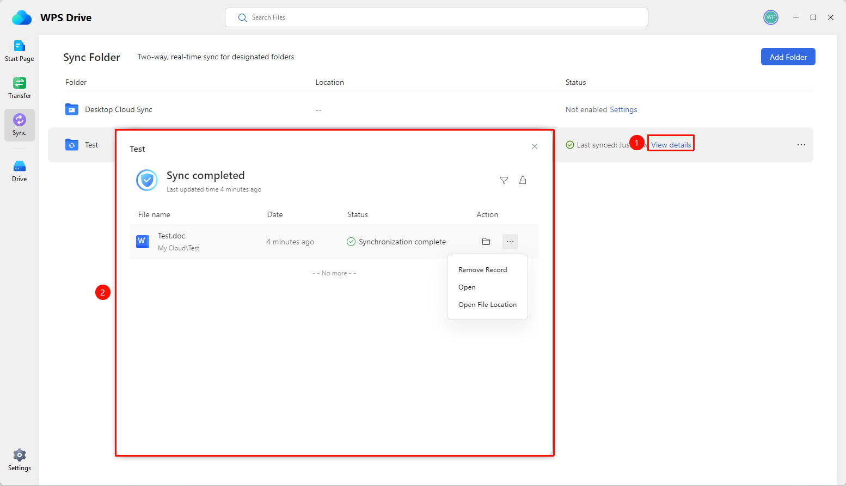Click the Test.doc file name

pos(171,236)
